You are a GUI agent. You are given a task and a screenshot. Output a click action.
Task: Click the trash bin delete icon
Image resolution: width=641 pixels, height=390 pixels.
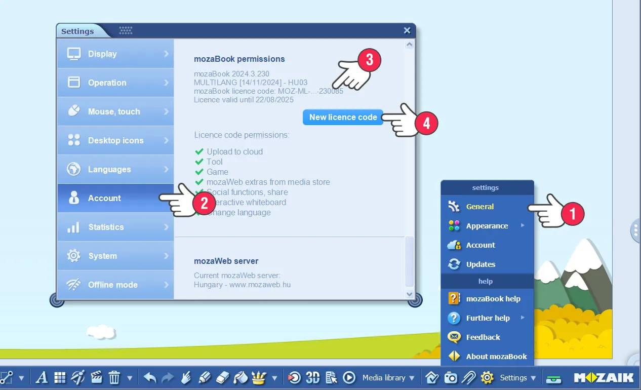point(114,378)
